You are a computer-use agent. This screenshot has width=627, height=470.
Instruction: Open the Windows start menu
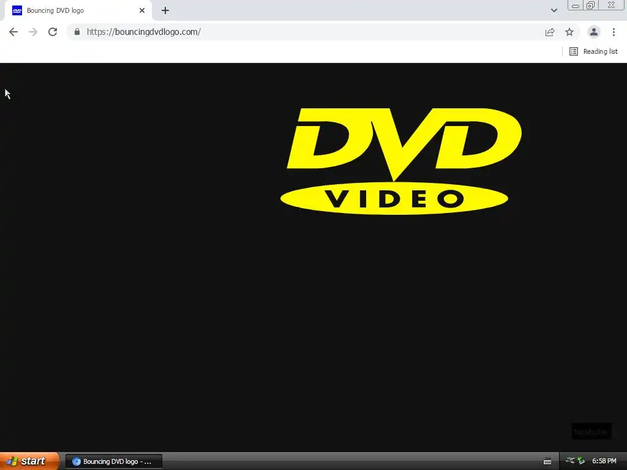[x=29, y=461]
